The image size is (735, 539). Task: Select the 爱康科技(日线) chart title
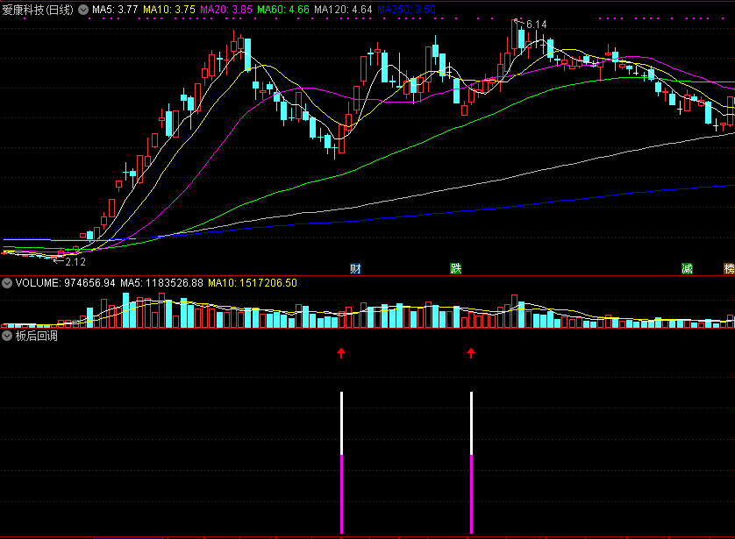point(38,10)
